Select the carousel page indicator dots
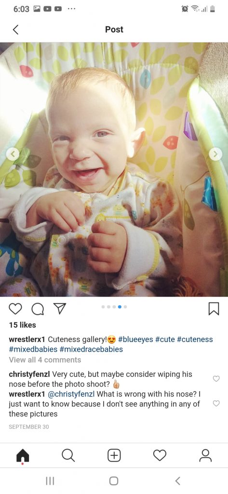 (114, 306)
